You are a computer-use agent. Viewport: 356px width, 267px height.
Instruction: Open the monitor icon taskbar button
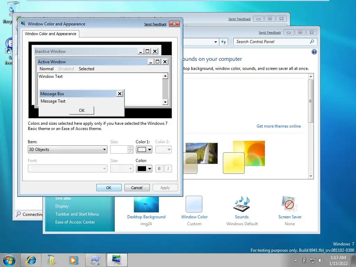(117, 260)
